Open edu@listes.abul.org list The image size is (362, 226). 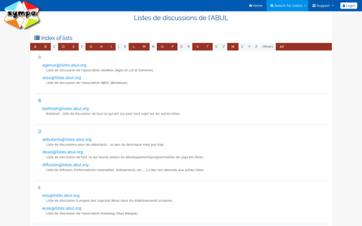tap(61, 195)
